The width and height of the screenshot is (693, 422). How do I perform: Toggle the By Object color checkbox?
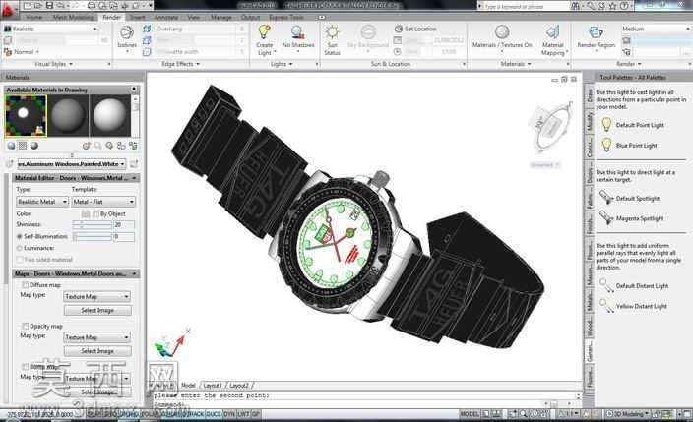point(95,213)
